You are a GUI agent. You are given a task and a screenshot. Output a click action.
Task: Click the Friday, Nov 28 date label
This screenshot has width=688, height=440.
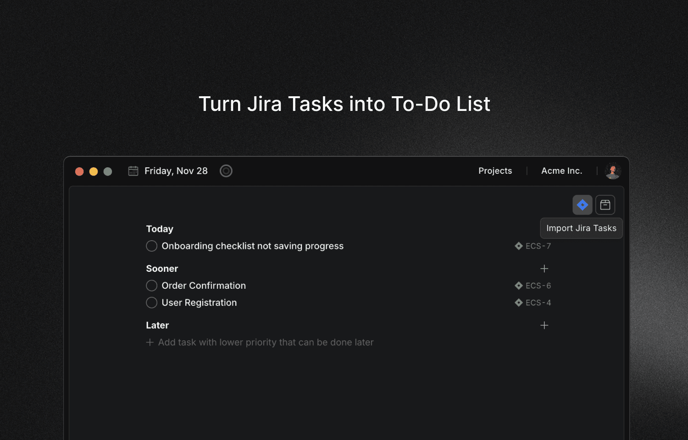(176, 170)
